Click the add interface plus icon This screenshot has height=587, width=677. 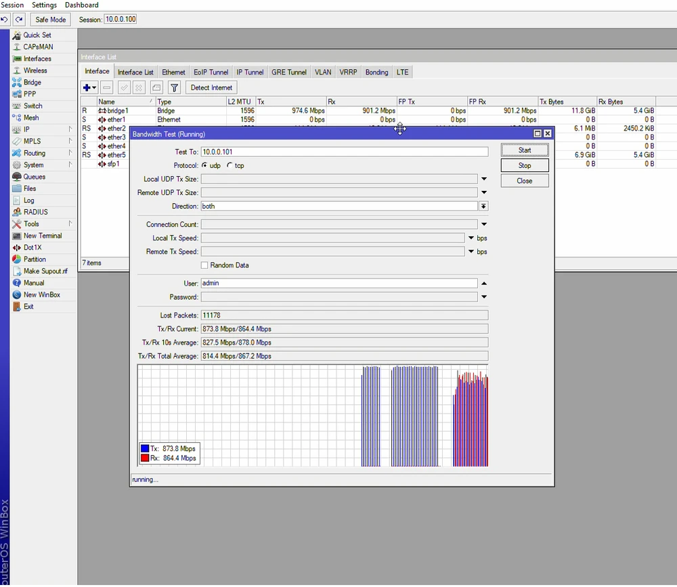click(86, 87)
